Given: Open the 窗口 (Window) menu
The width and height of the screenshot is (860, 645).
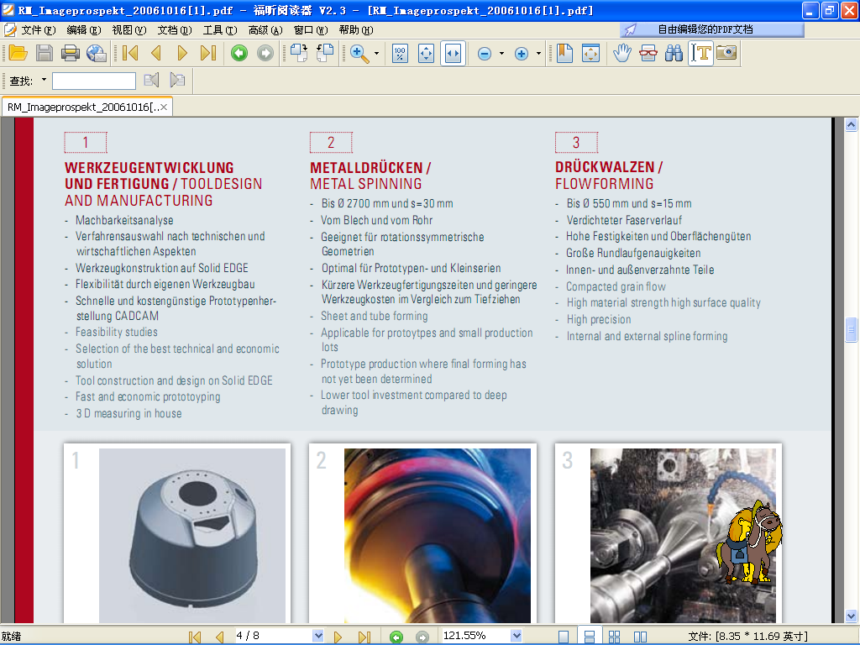Looking at the screenshot, I should click(x=311, y=29).
